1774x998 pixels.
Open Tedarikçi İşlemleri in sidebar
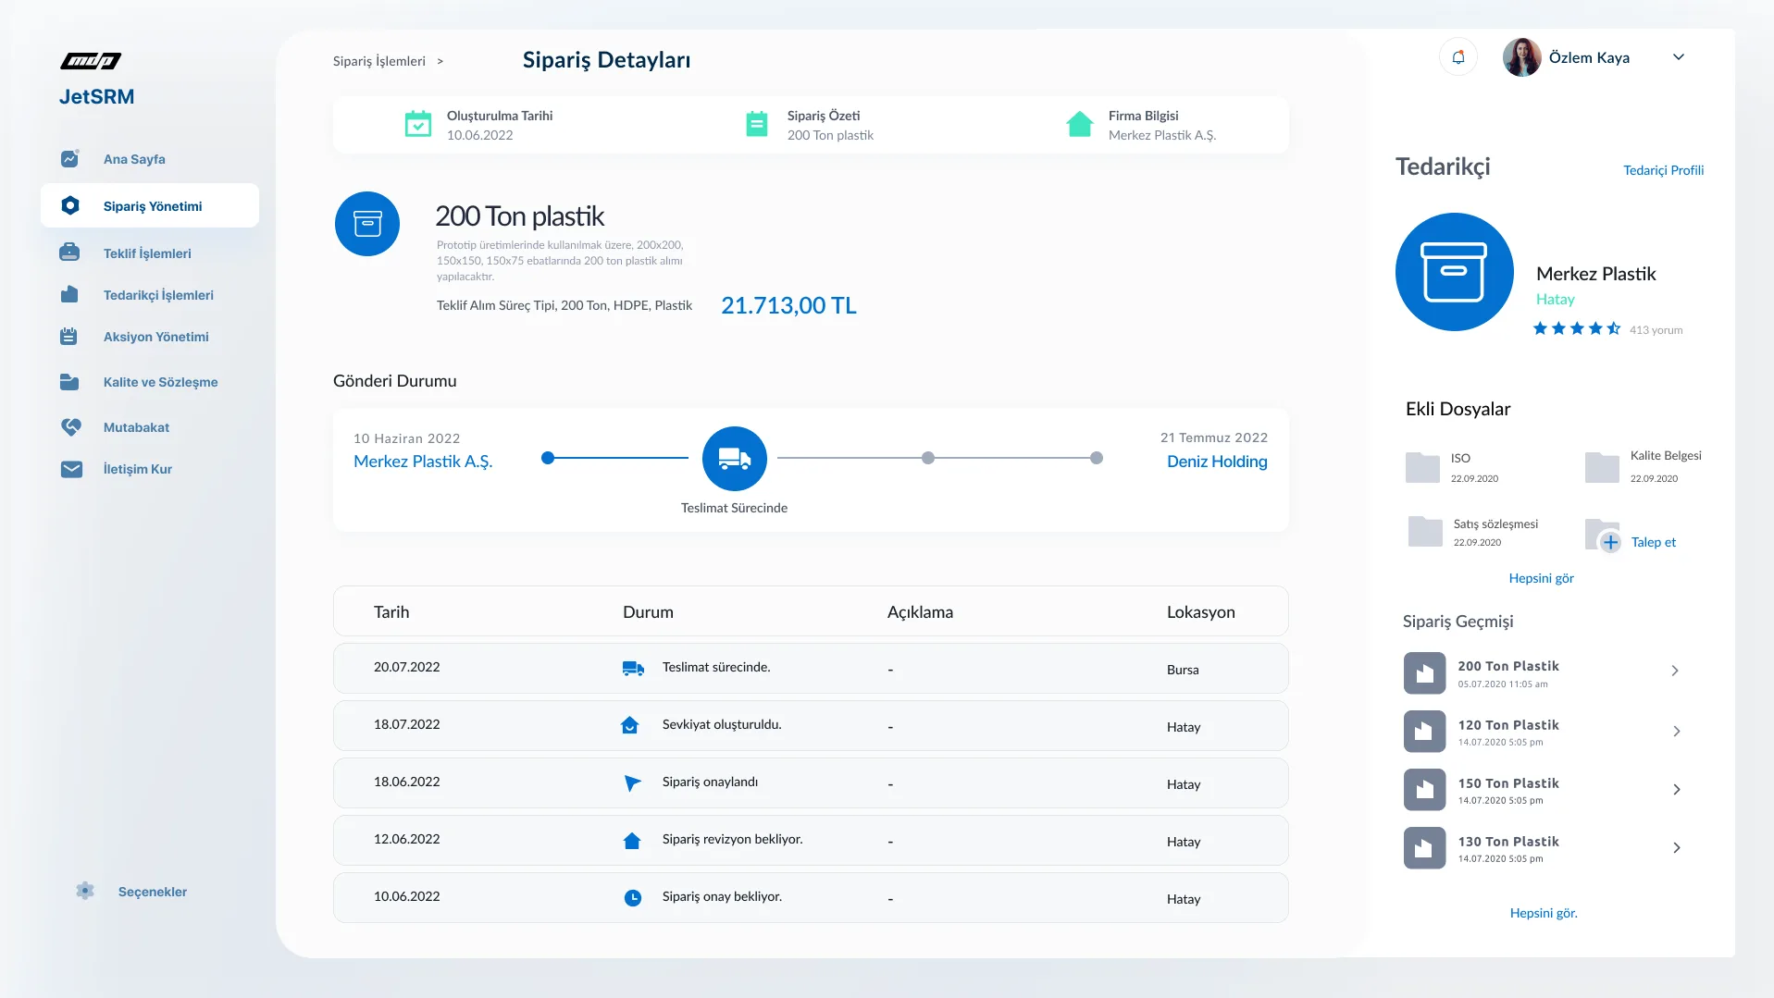pyautogui.click(x=158, y=295)
